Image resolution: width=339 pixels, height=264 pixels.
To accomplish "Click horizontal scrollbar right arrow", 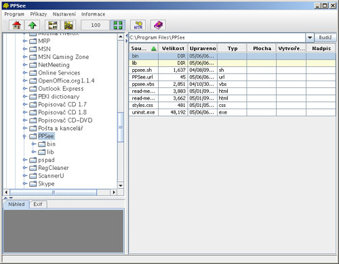I will point(114,192).
